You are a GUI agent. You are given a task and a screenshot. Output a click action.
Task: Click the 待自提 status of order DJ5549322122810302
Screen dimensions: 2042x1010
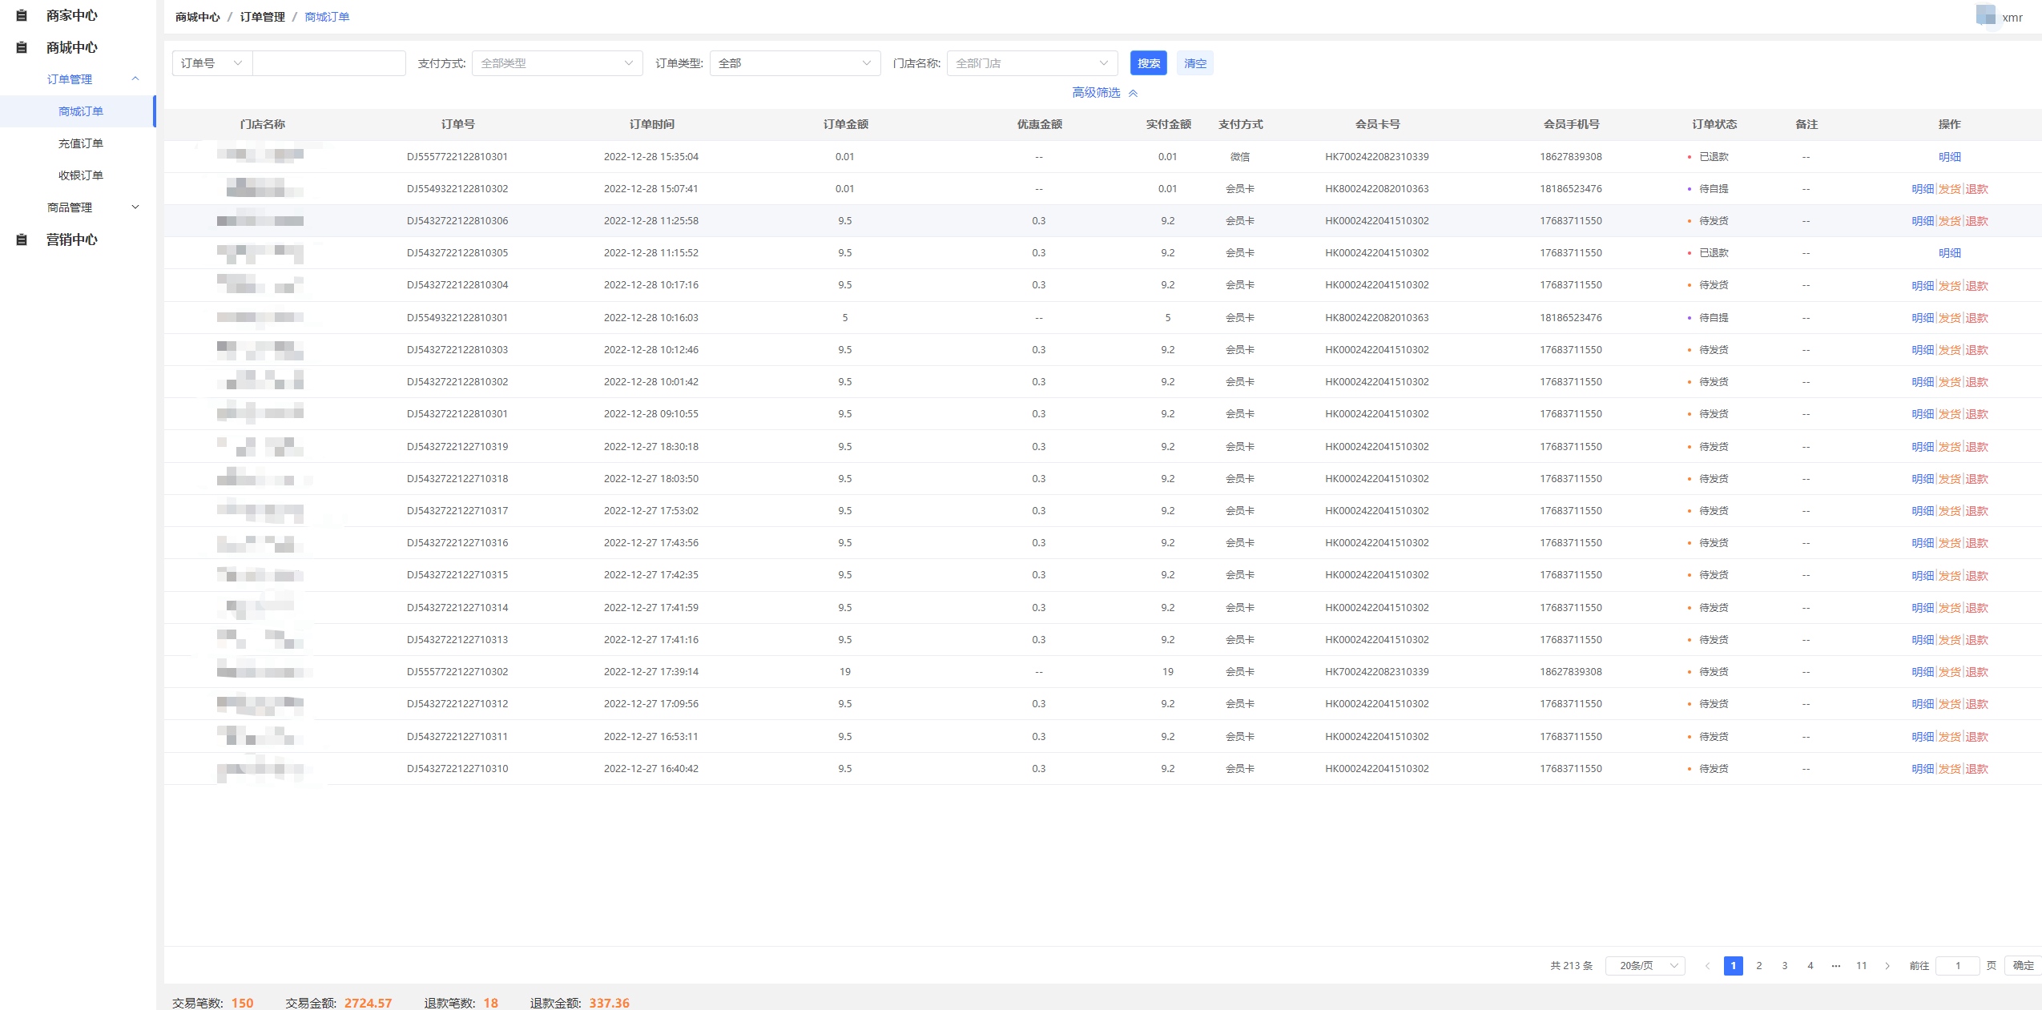point(1713,188)
